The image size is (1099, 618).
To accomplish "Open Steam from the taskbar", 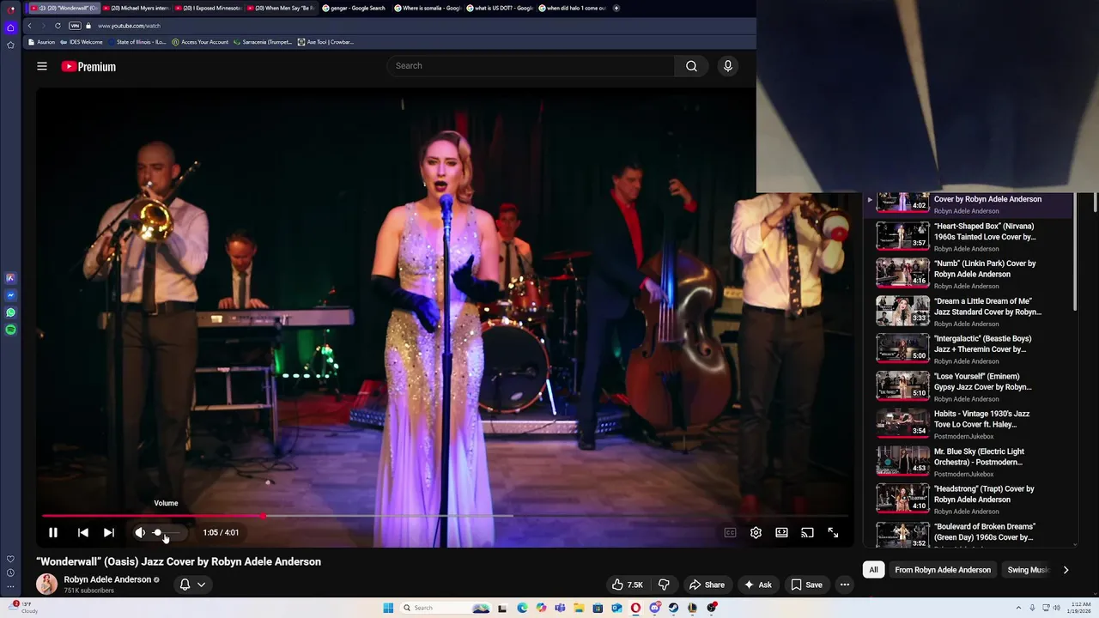I will point(673,608).
